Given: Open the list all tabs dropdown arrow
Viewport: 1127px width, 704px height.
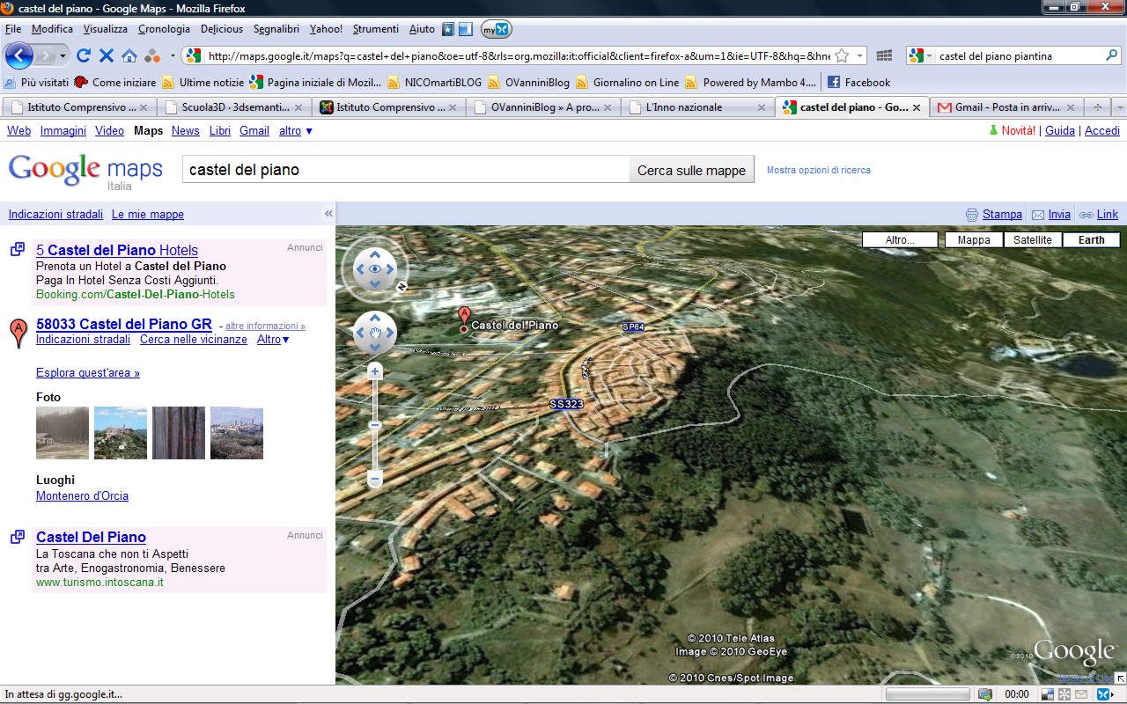Looking at the screenshot, I should (1118, 107).
